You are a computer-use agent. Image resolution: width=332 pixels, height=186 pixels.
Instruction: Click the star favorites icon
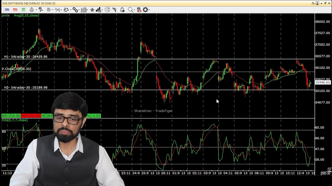[x=92, y=10]
